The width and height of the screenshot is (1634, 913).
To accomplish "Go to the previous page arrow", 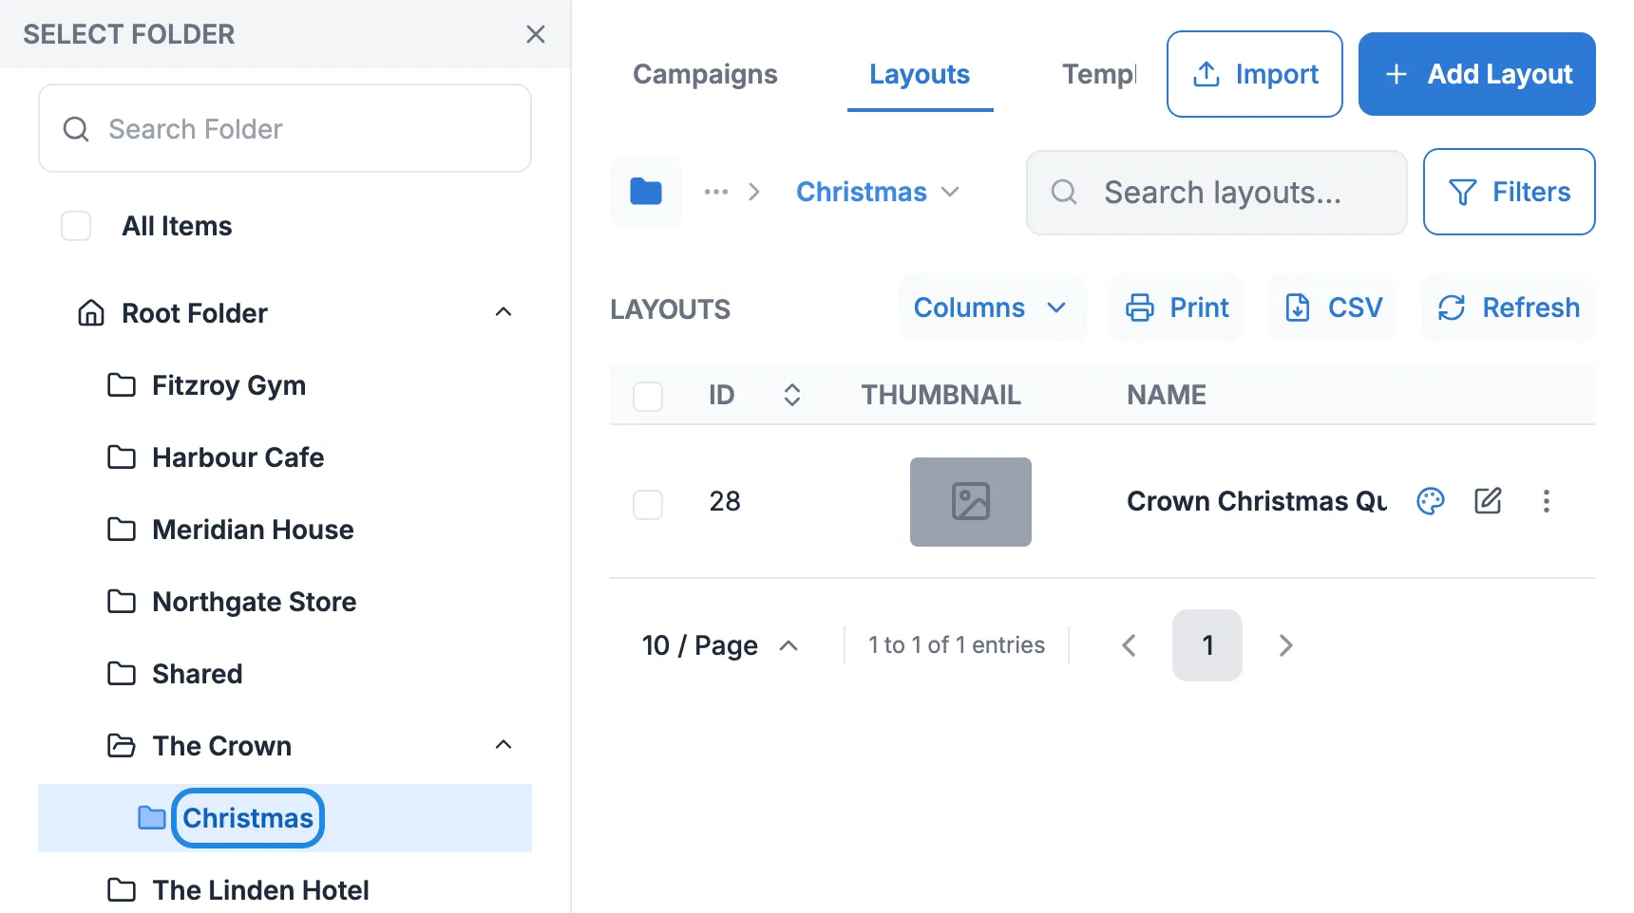I will click(x=1129, y=645).
